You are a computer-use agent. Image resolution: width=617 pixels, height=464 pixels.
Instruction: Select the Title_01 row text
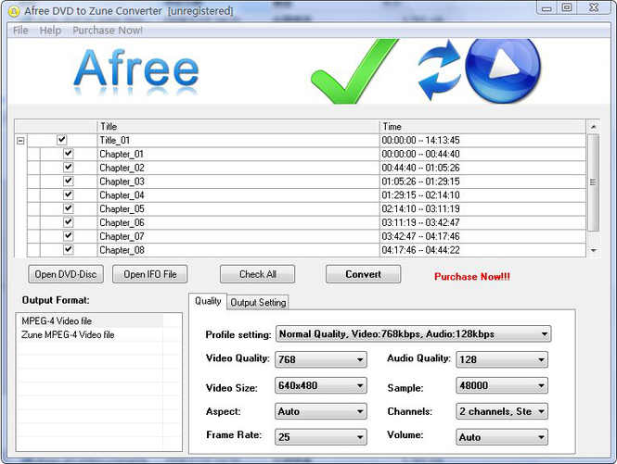pyautogui.click(x=114, y=140)
